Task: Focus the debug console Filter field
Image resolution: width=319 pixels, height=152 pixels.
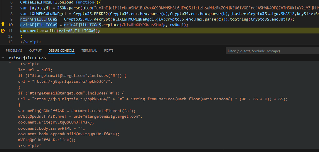Action: point(272,51)
